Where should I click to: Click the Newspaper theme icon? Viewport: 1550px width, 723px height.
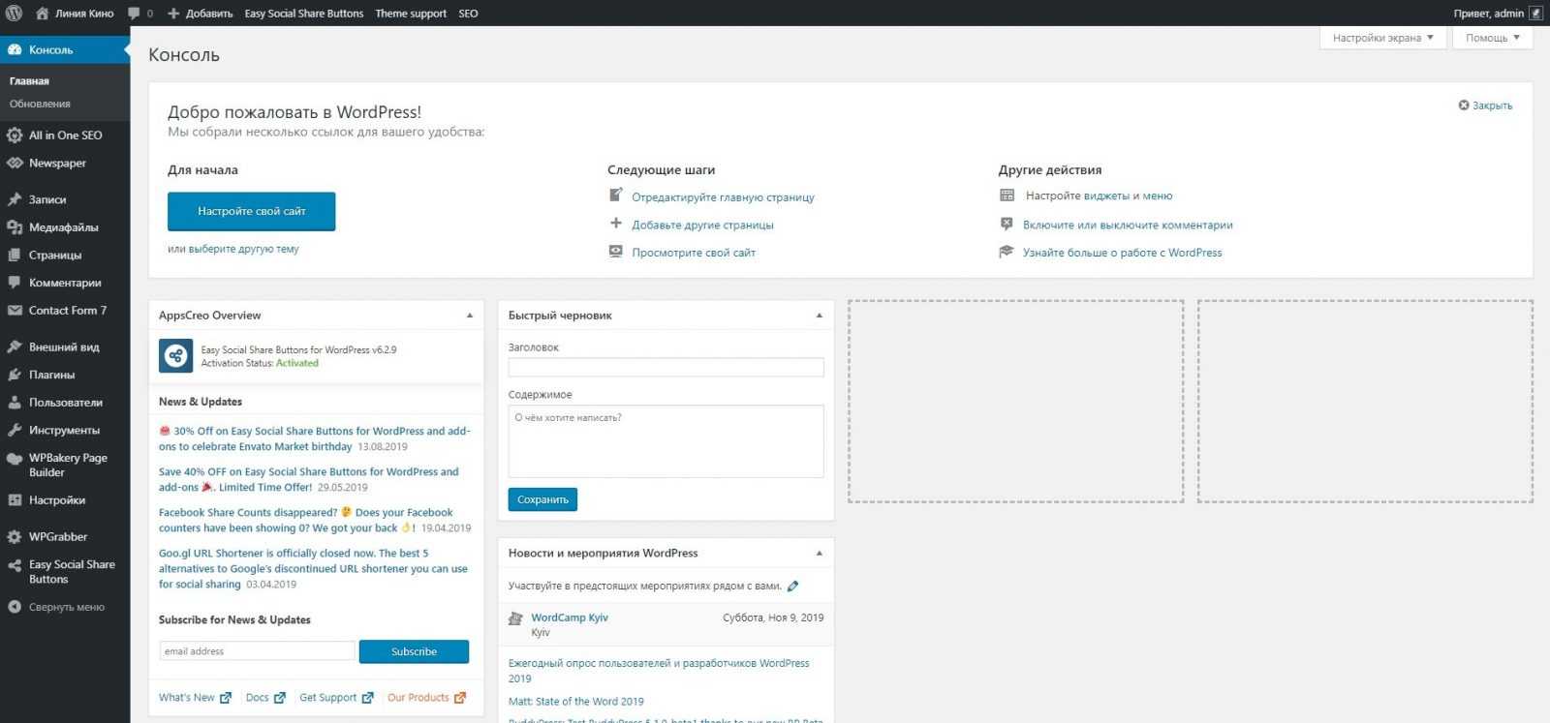[x=15, y=164]
